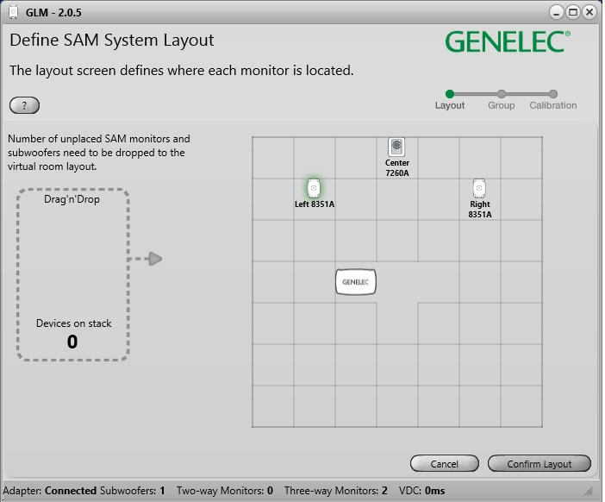The height and width of the screenshot is (502, 605).
Task: Click 'VDC: 0ms' status entry
Action: [421, 491]
